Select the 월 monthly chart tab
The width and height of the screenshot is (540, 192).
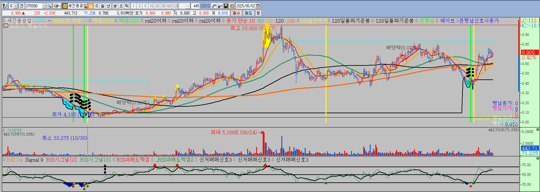click(102, 6)
